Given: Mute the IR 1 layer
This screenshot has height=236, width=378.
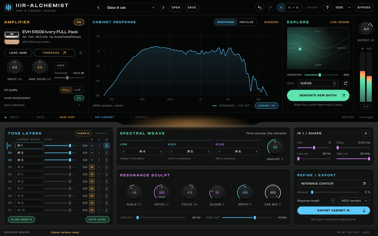Looking at the screenshot, I should pos(92,145).
